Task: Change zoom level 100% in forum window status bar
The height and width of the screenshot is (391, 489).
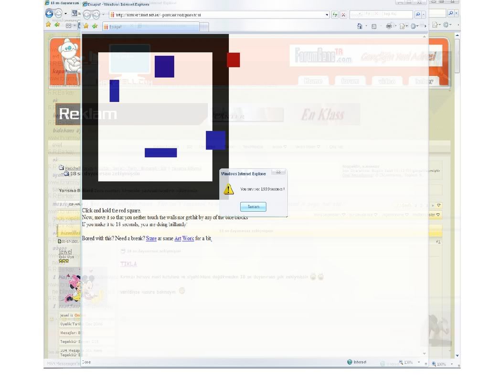Action: point(441,364)
